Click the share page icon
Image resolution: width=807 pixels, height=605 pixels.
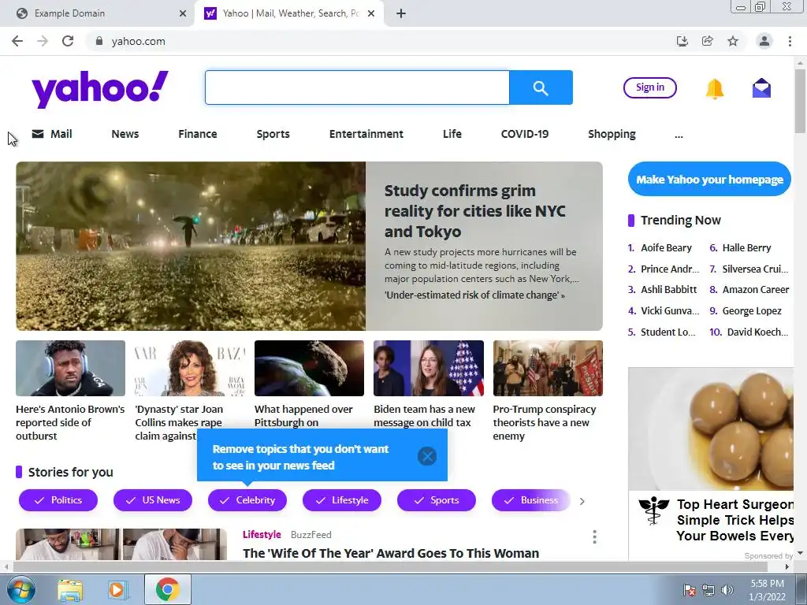[707, 41]
